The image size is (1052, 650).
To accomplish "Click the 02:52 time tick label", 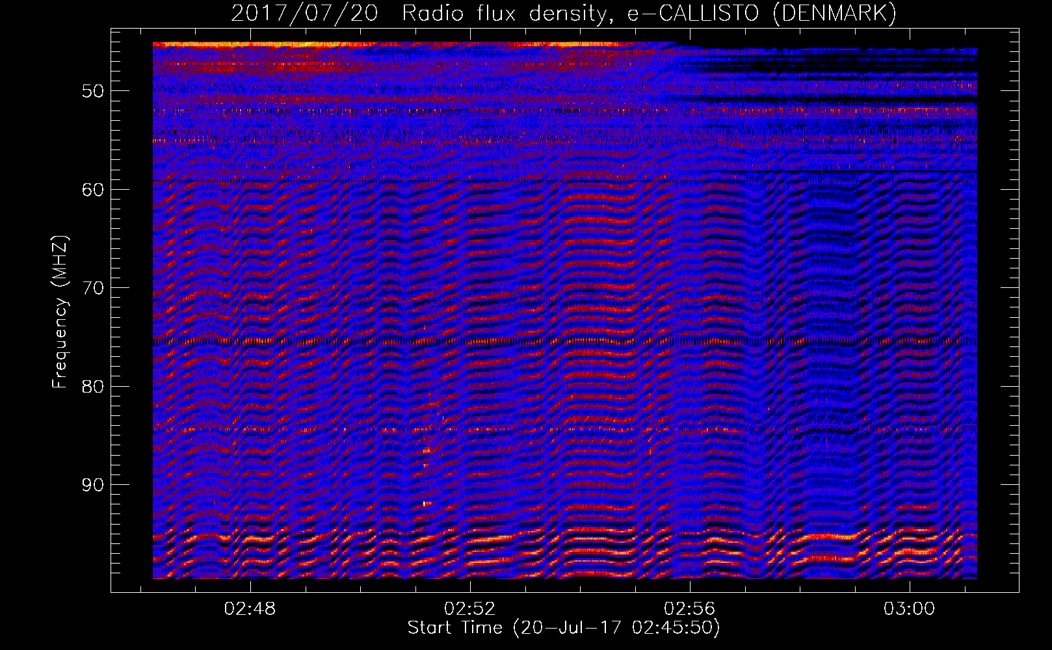I will (469, 609).
